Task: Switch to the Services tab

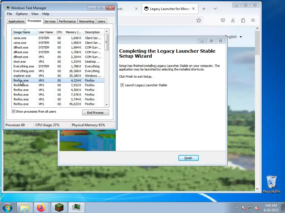Action: tap(50, 21)
